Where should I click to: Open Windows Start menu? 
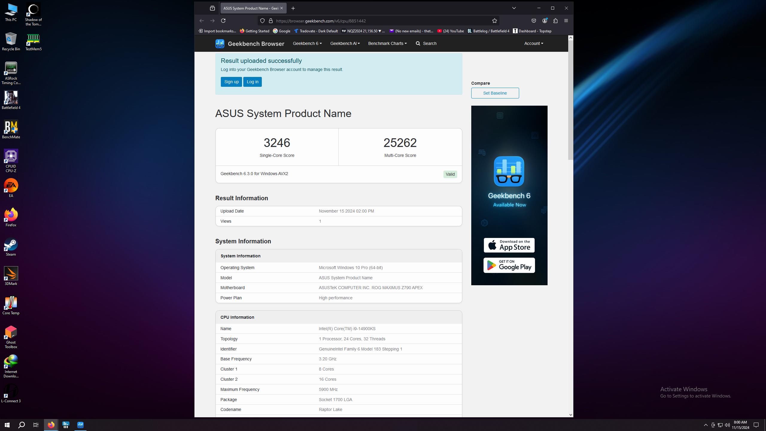tap(7, 425)
